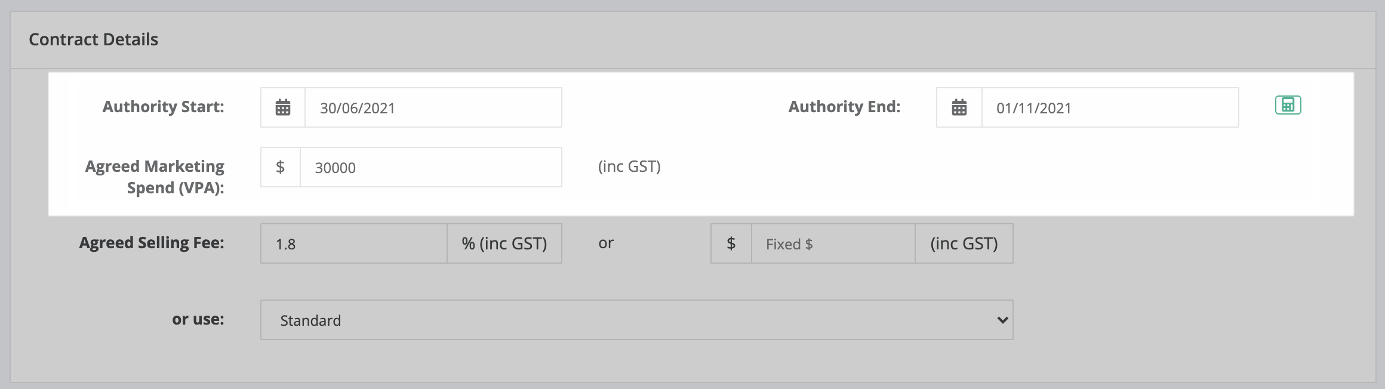Edit the Authority Start date field

point(433,107)
